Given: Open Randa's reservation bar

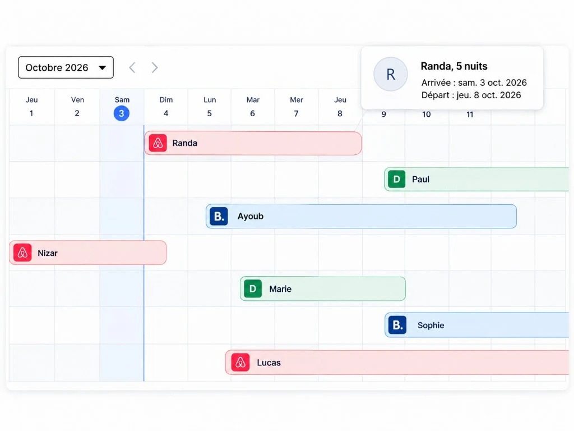Looking at the screenshot, I should [253, 143].
